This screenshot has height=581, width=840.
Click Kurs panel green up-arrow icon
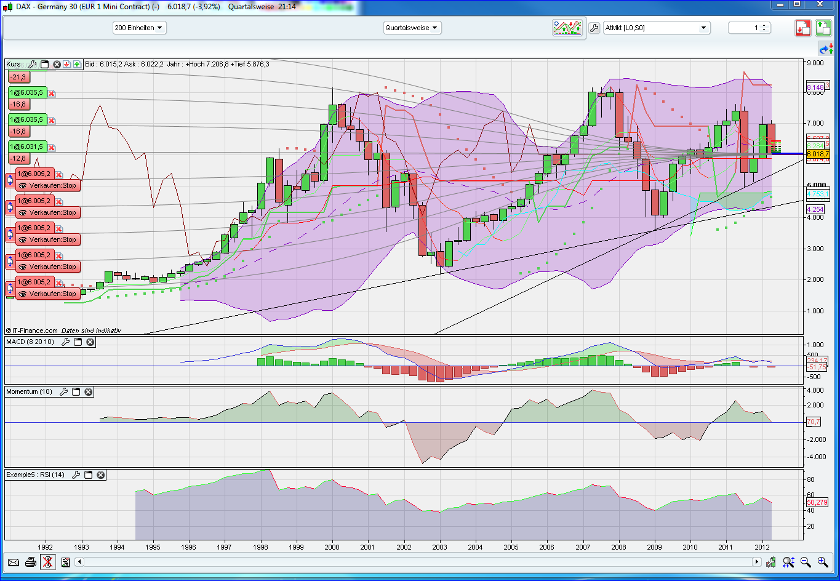pos(77,64)
